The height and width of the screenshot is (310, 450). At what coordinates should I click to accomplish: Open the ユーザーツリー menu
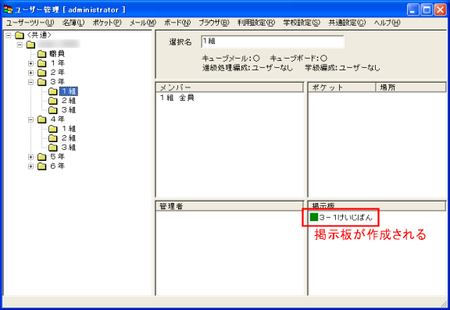click(x=30, y=23)
